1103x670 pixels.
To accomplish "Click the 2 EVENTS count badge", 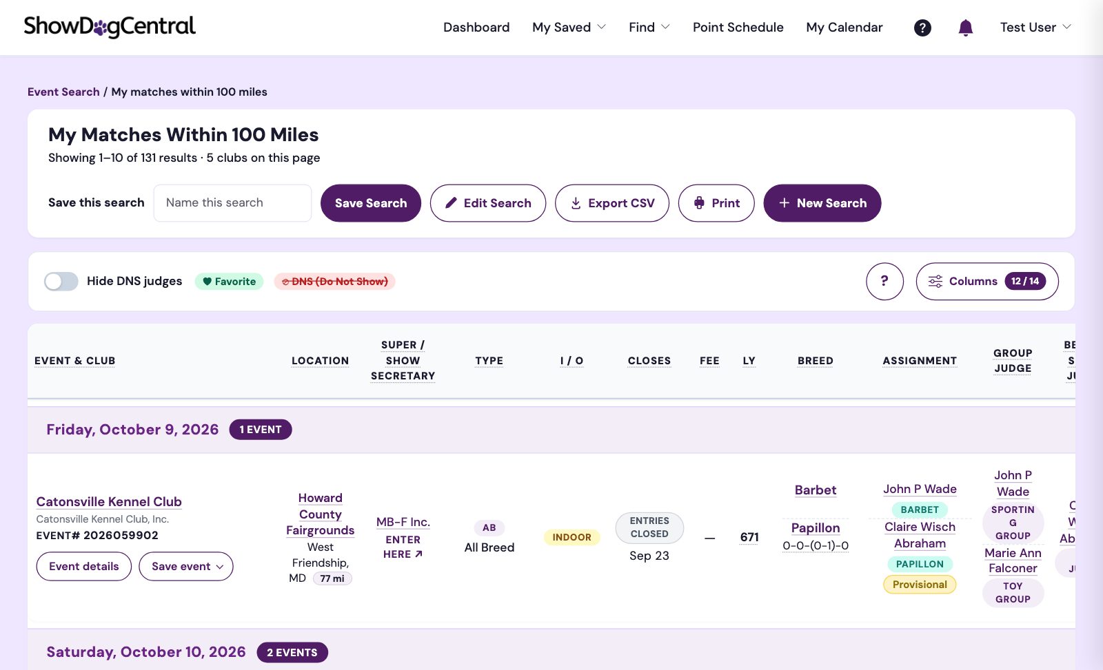I will (x=292, y=652).
